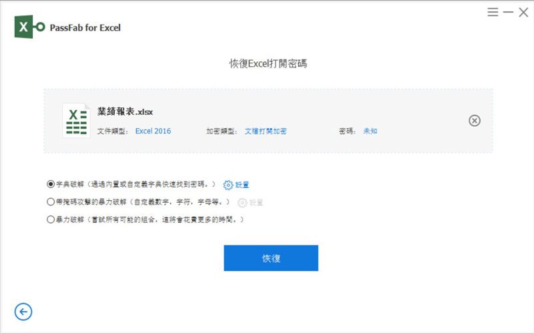Click the 設置 link beside dictionary attack
This screenshot has height=333, width=534.
(242, 185)
